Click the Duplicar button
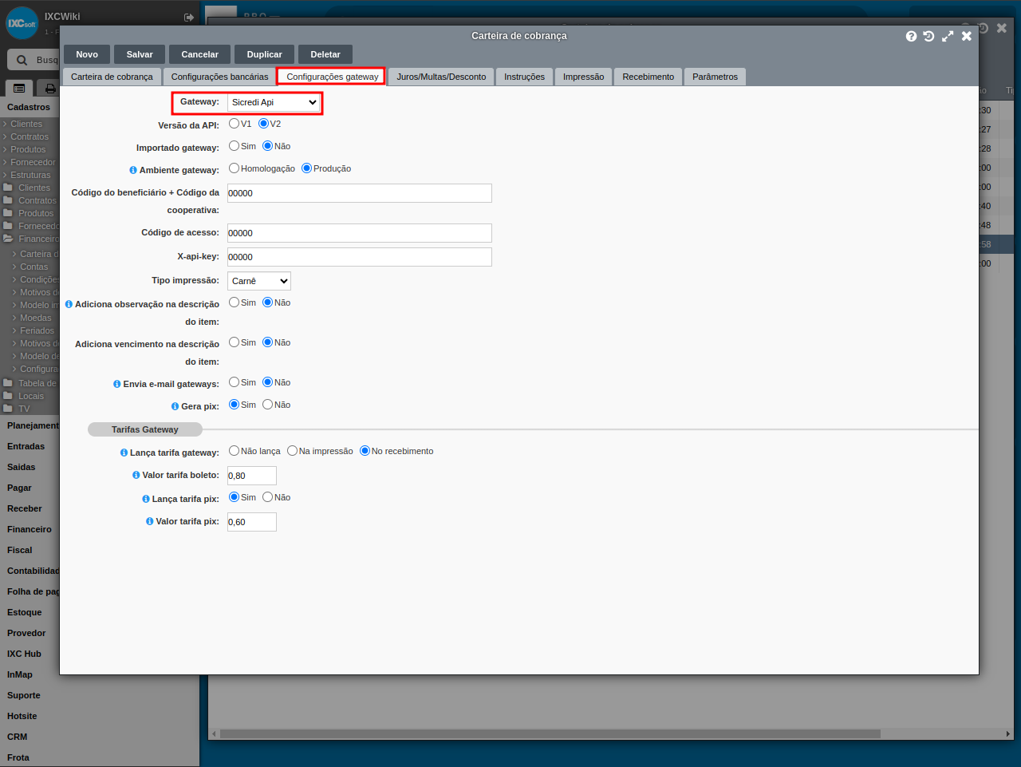 pyautogui.click(x=264, y=54)
